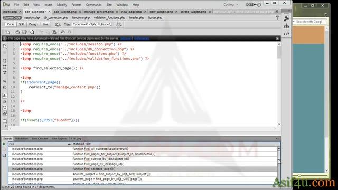Click the green Find play icon in Search panel

coord(4,144)
